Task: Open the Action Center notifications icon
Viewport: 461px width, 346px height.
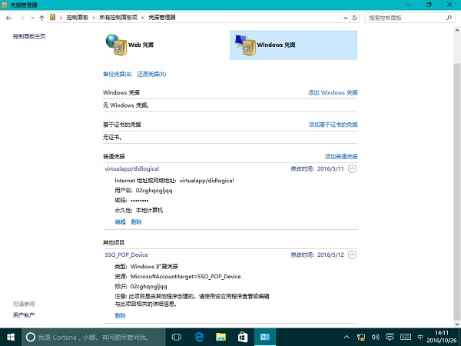Action: point(390,338)
